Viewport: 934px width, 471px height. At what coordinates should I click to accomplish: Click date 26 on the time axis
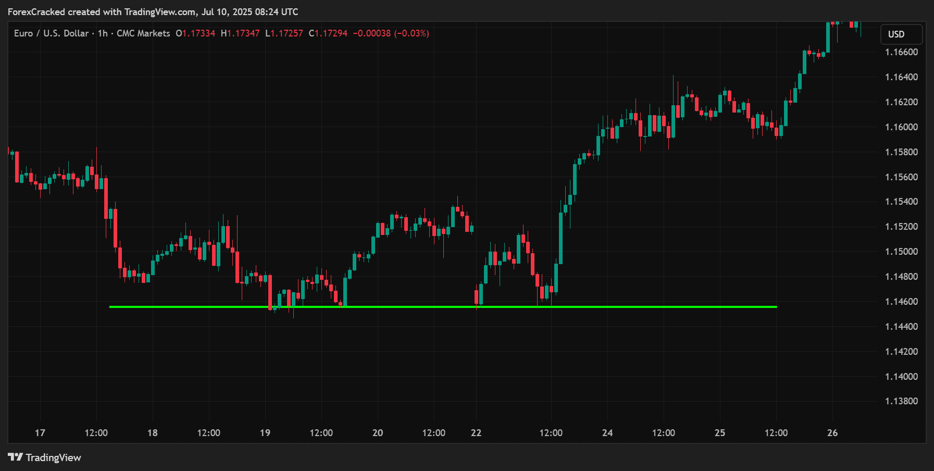point(832,433)
